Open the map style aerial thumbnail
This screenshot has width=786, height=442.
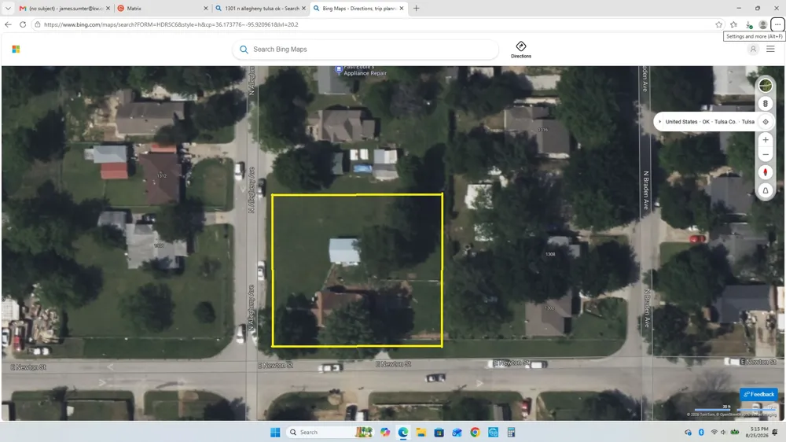coord(766,86)
